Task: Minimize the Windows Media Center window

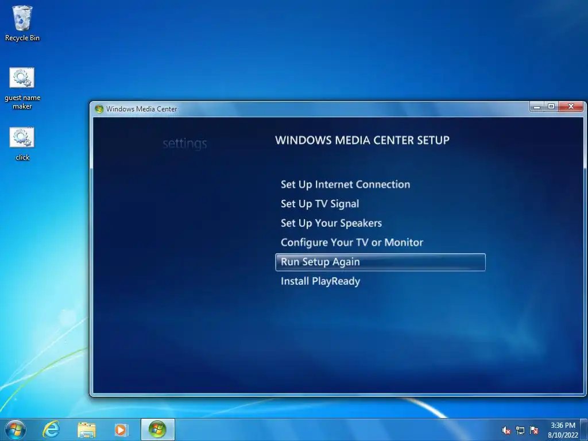Action: click(x=537, y=107)
